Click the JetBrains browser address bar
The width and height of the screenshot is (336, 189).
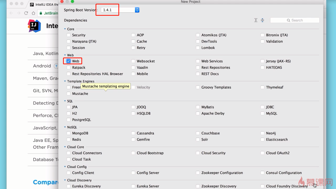[48, 13]
